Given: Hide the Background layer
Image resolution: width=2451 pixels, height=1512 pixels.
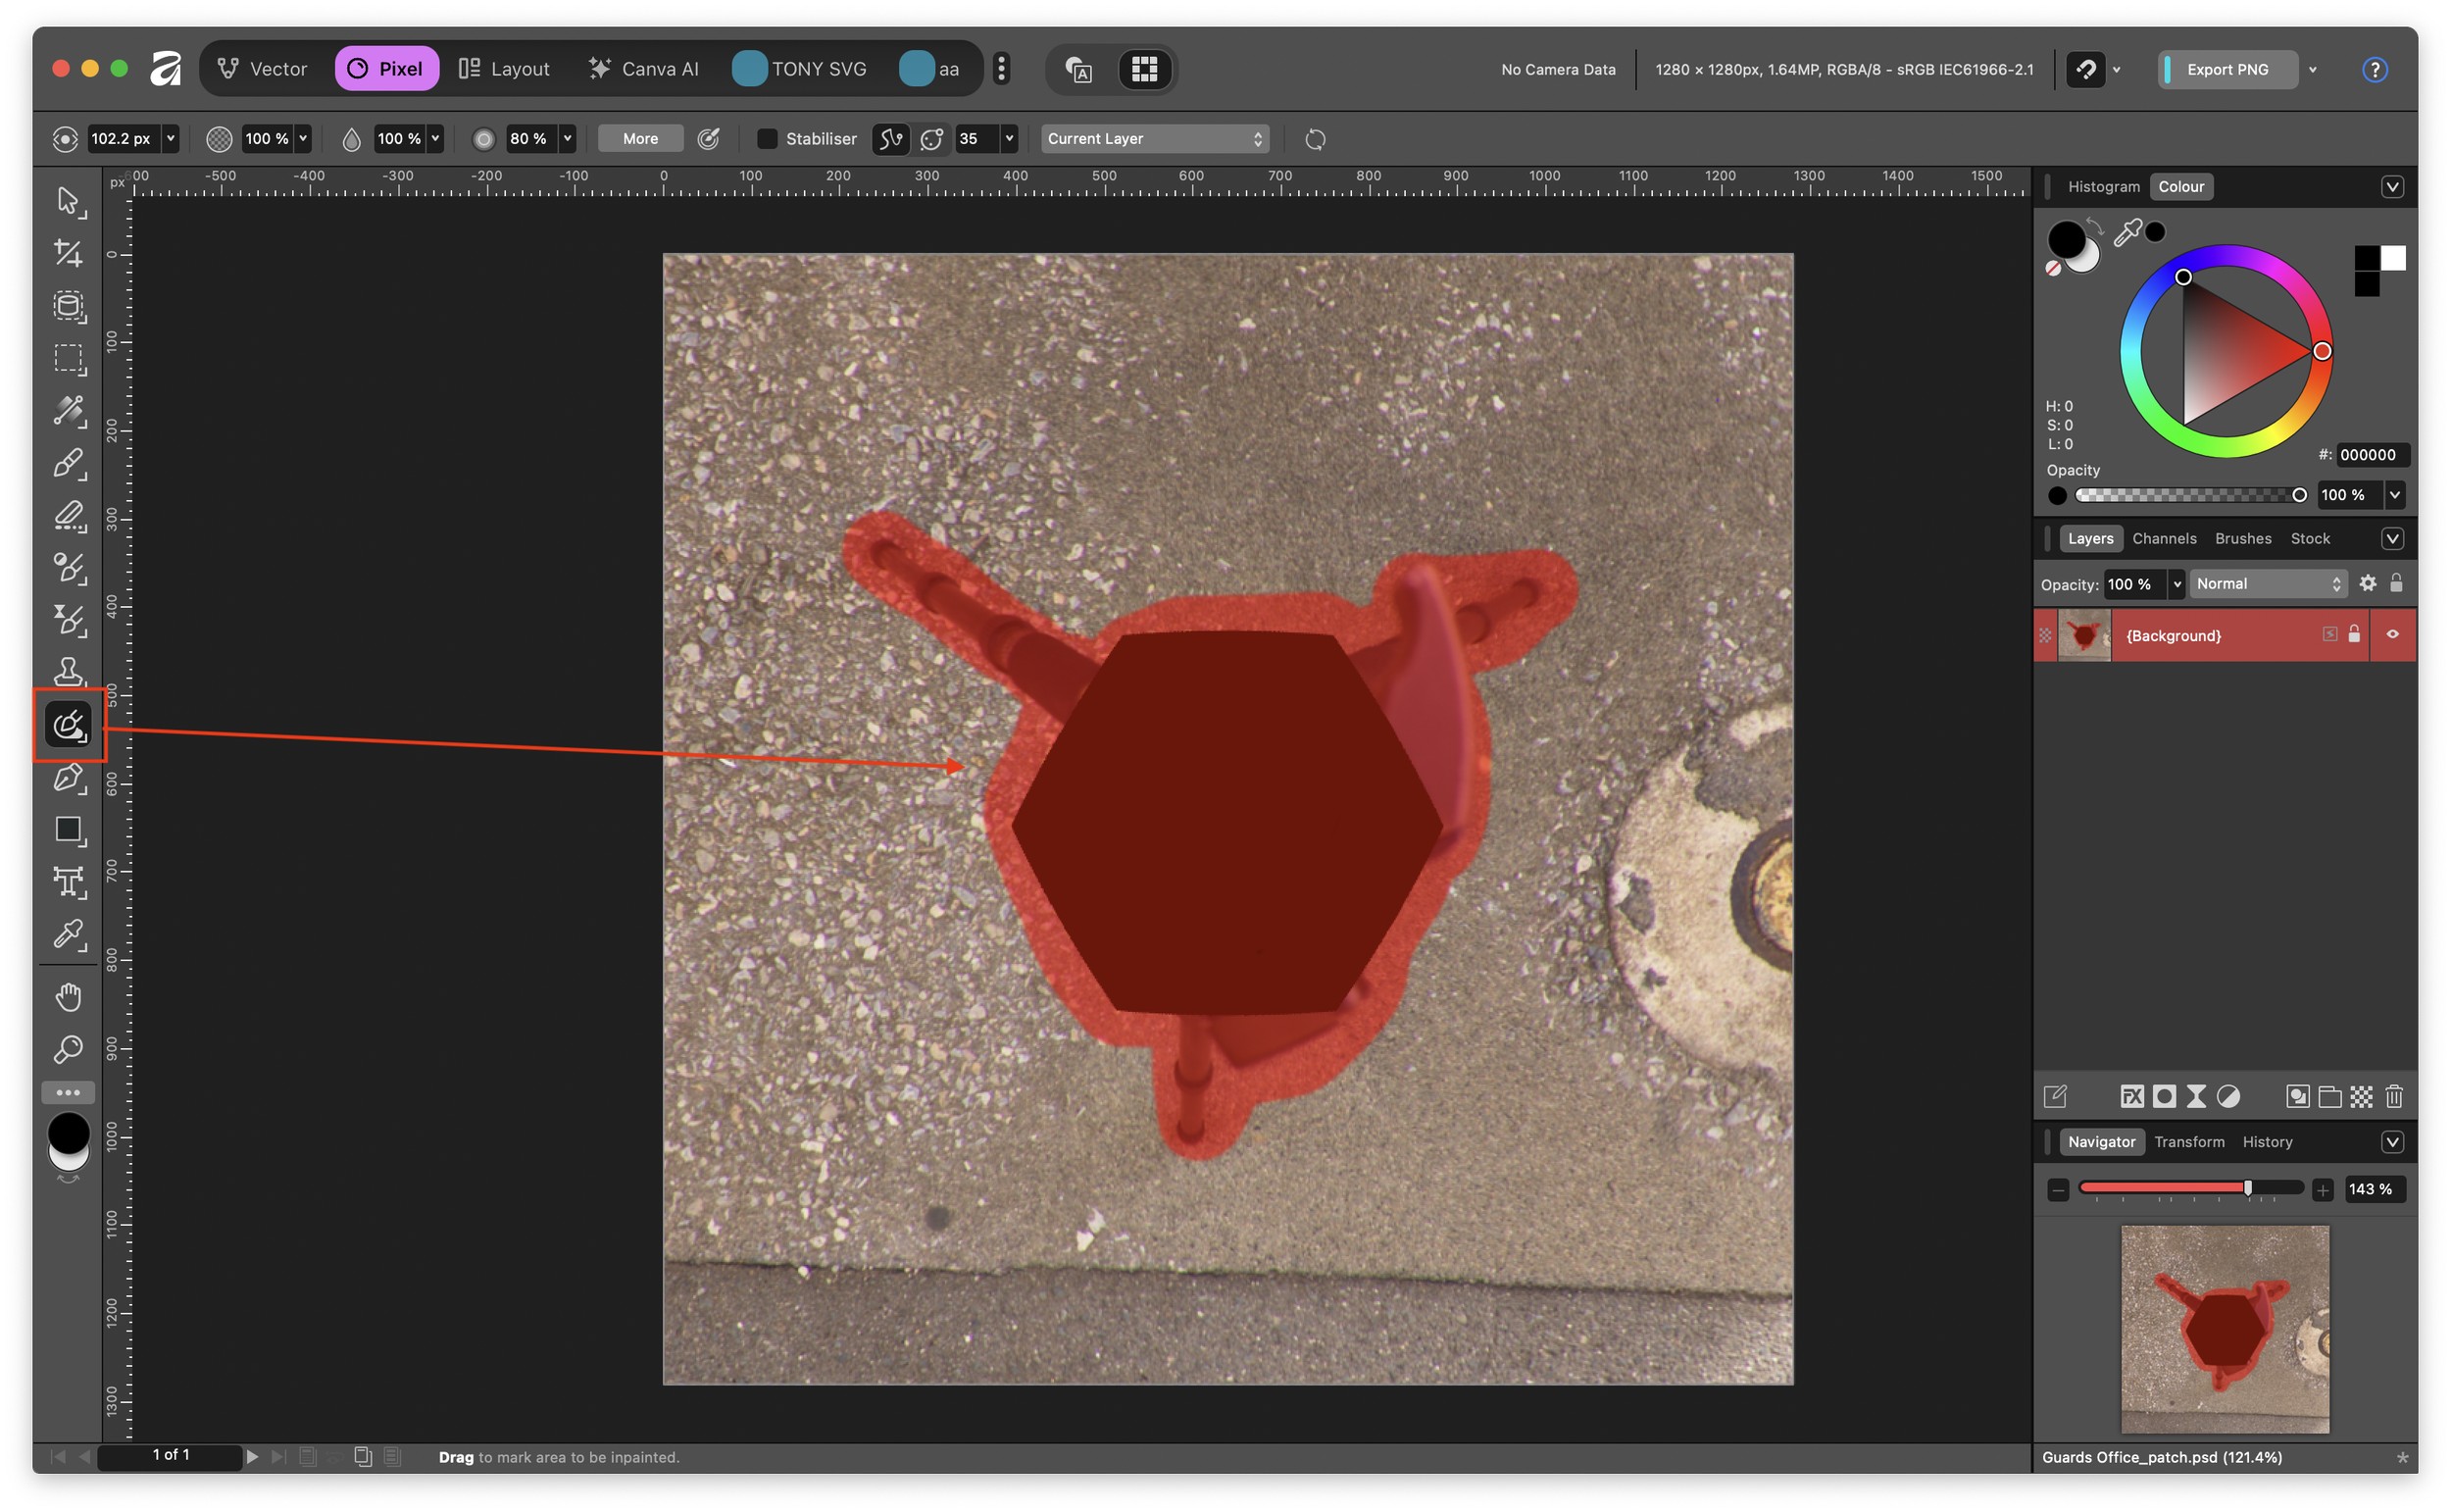Looking at the screenshot, I should point(2392,634).
